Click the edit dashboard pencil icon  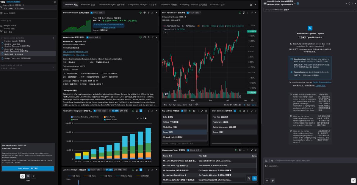coord(251,5)
